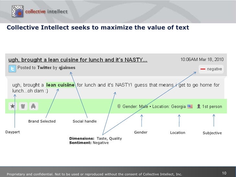This screenshot has width=236, height=177.
Task: Click the Daypart annotation label
Action: point(13,132)
